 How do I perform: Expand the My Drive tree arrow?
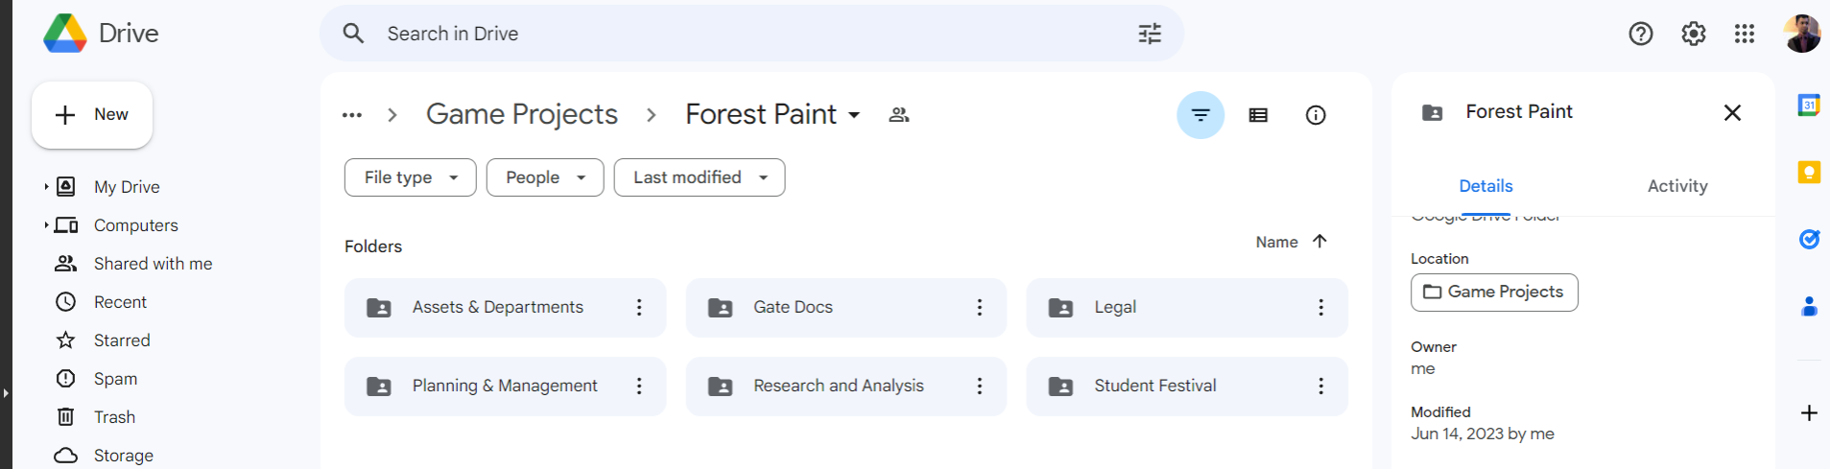point(45,187)
